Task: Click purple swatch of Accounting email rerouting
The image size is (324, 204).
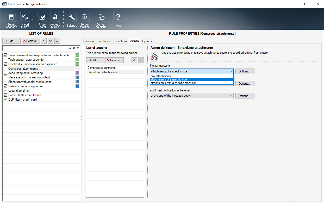Action: tap(77, 73)
